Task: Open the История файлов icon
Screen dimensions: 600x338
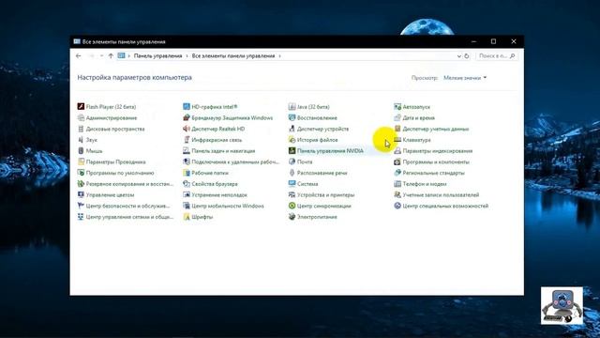Action: (x=292, y=140)
